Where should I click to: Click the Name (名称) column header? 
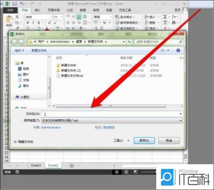[x=59, y=58]
